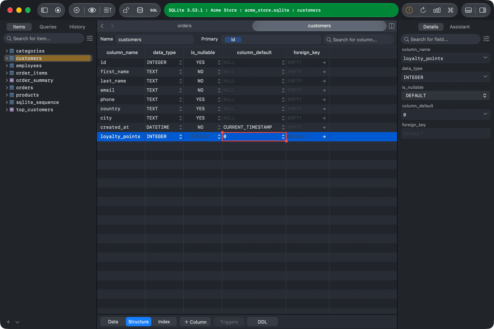Switch to the Data view
Image resolution: width=494 pixels, height=329 pixels.
[x=113, y=322]
